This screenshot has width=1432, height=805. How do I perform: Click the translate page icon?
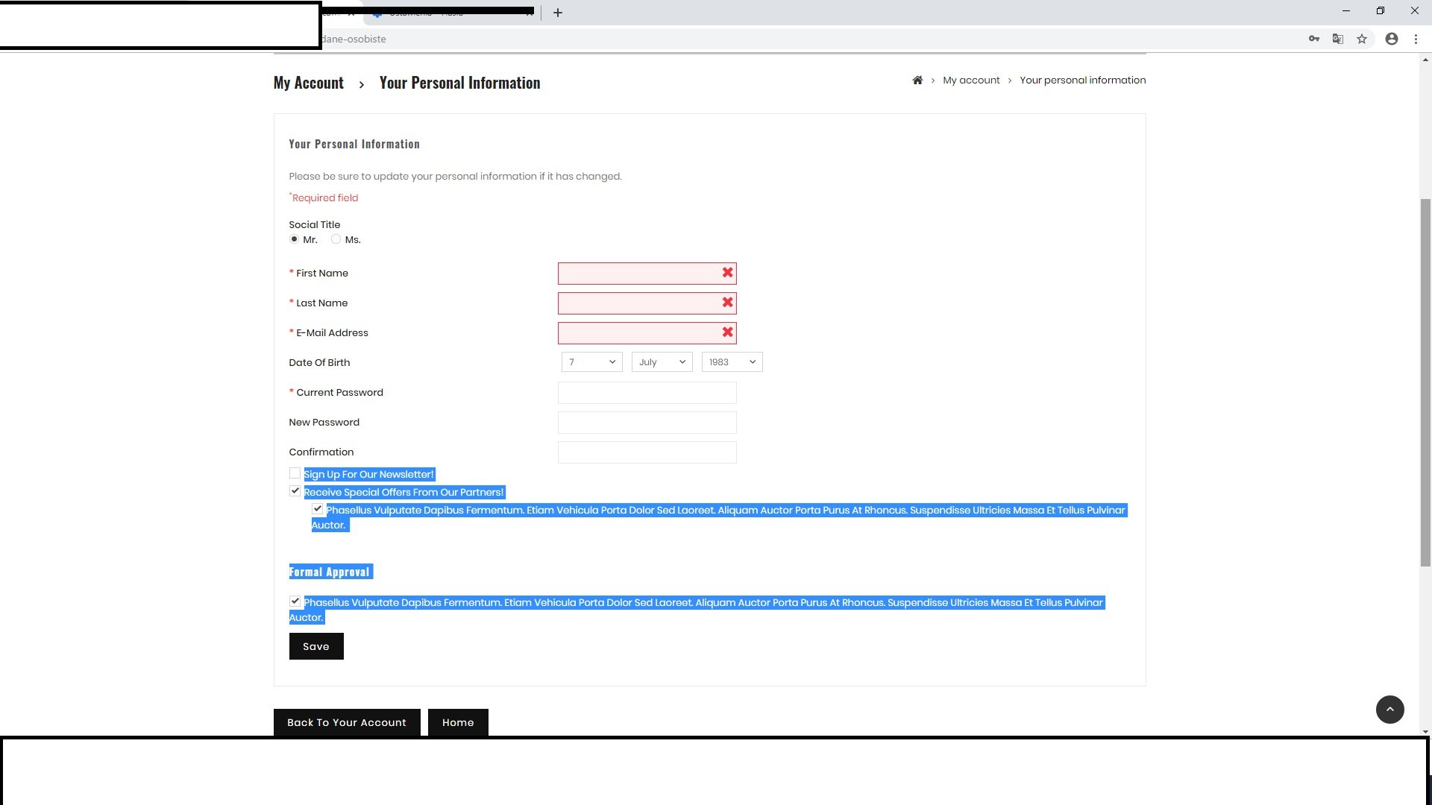1338,39
